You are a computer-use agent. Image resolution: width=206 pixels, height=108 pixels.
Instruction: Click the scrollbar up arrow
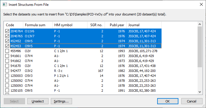pyautogui.click(x=200, y=24)
